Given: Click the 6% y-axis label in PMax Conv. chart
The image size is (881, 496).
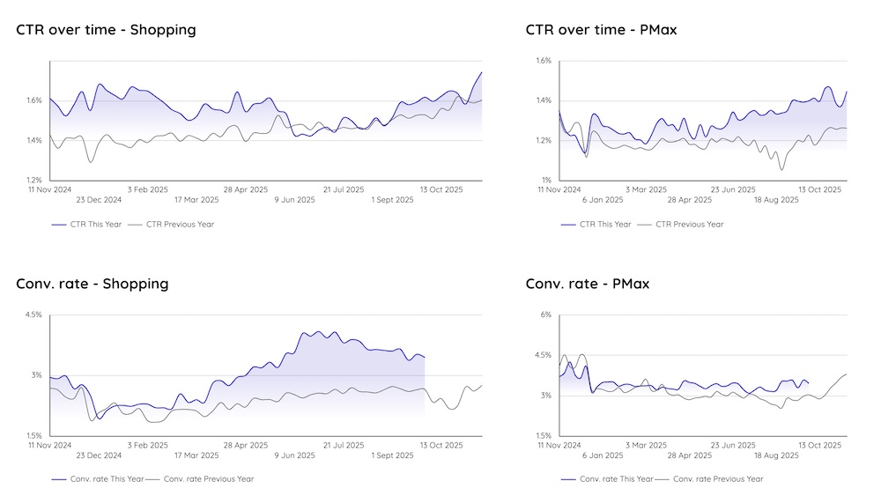Looking at the screenshot, I should click(x=545, y=315).
